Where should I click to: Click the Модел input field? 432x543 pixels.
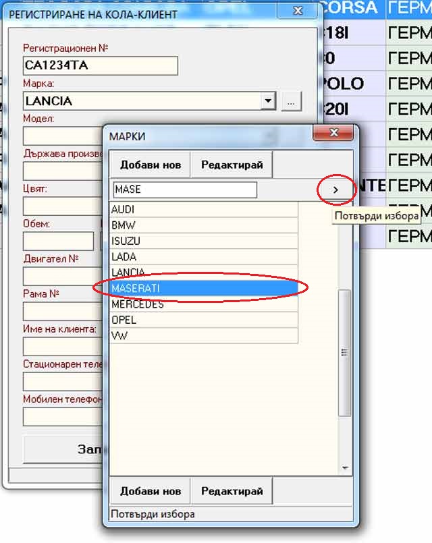pos(63,136)
